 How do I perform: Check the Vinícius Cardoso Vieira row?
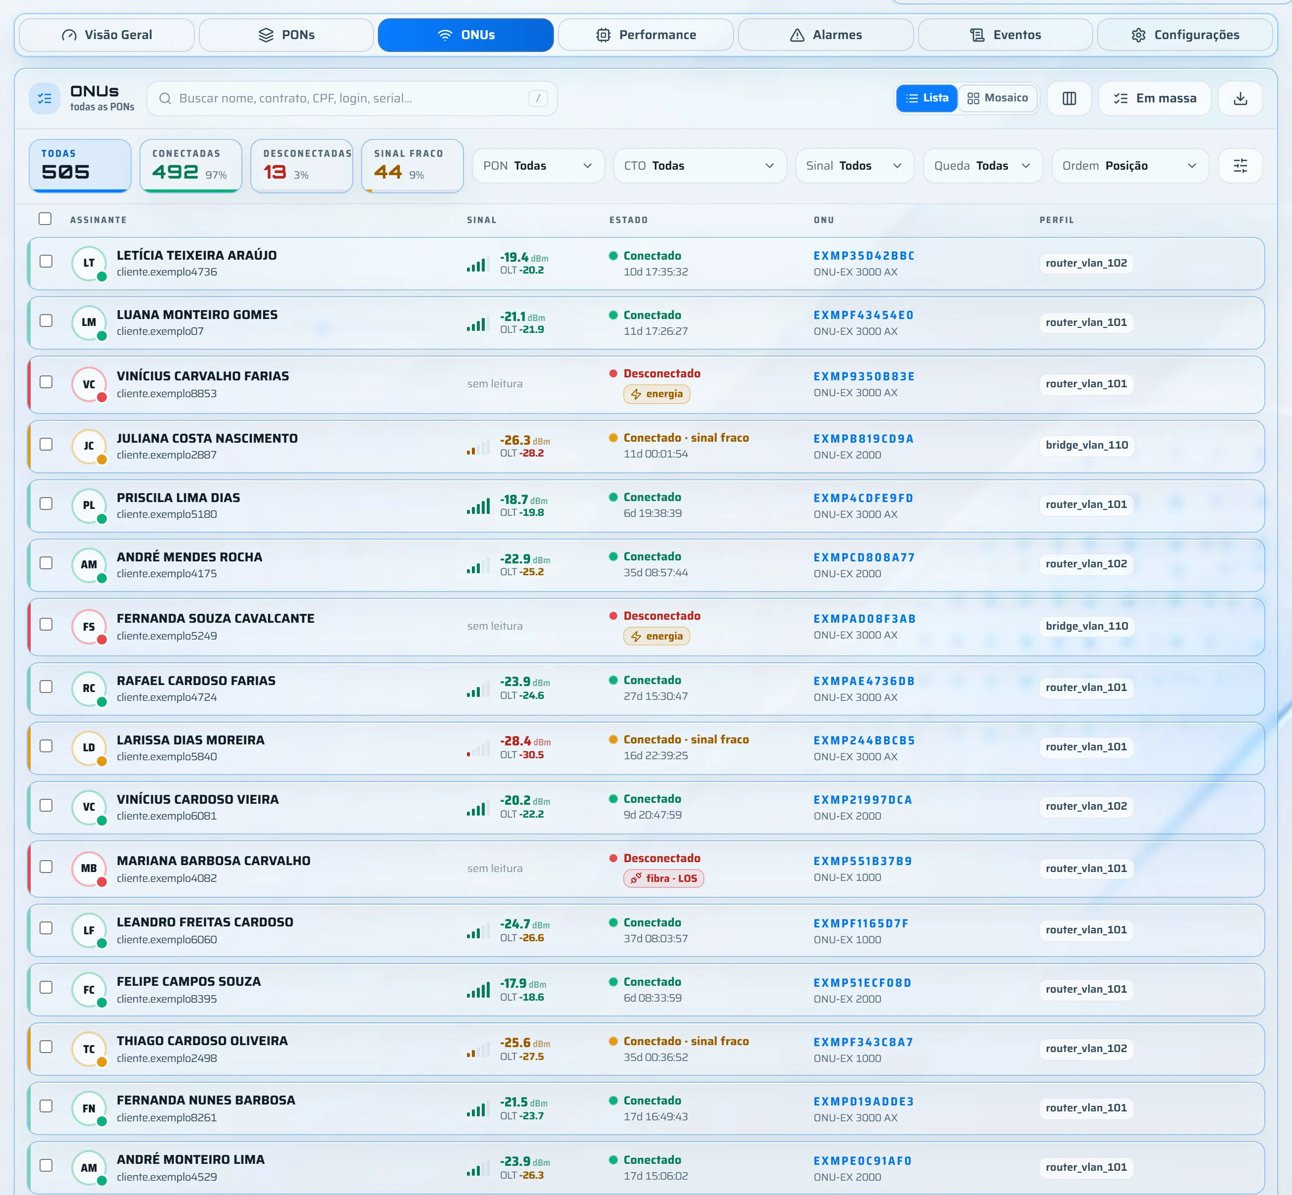(x=46, y=806)
